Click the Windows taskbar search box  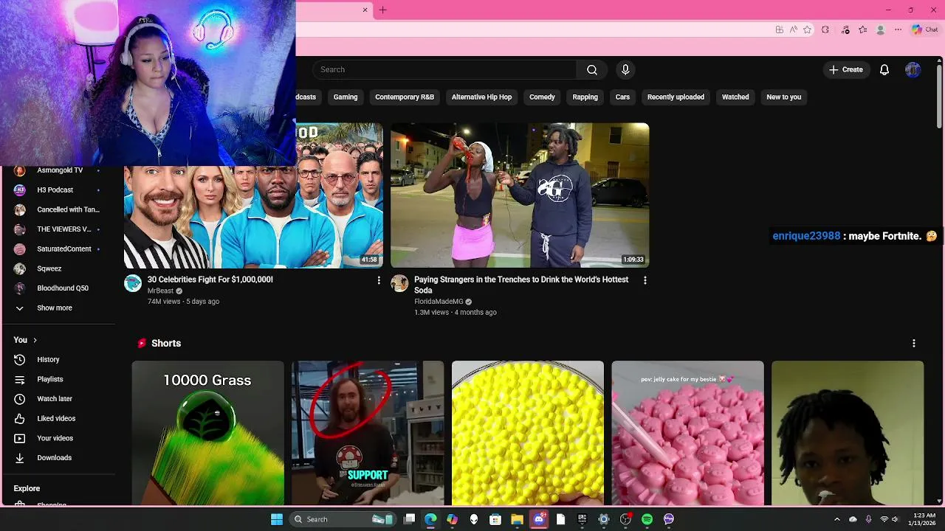pos(341,519)
